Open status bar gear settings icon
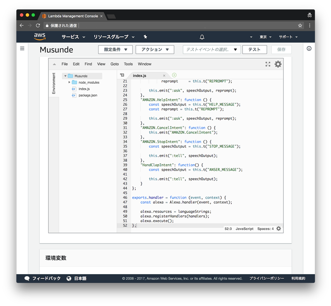 278,228
